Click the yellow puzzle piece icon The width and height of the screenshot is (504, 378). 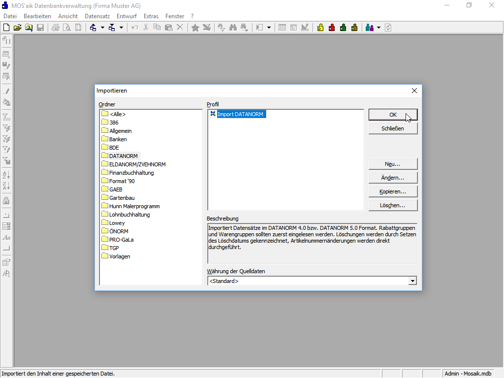point(320,28)
